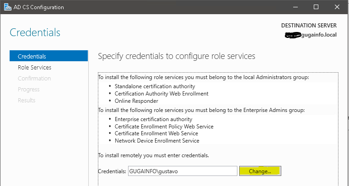Open the Confirmation step in sidebar
This screenshot has height=186, width=349.
click(x=34, y=78)
